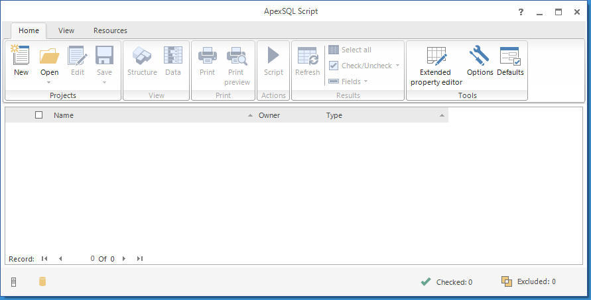Screen dimensions: 591x300
Task: Expand the Save dropdown arrow
Action: pos(104,82)
